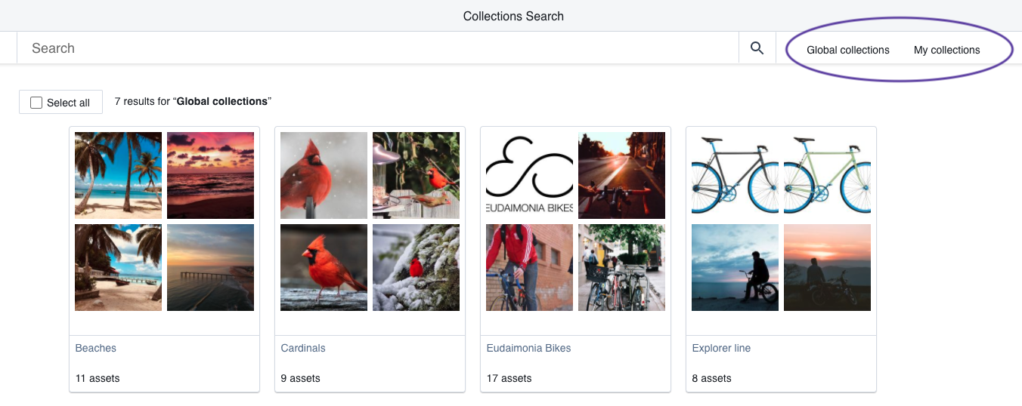This screenshot has height=406, width=1022.
Task: Click the 8 assets text under Explorer line
Action: coord(712,378)
